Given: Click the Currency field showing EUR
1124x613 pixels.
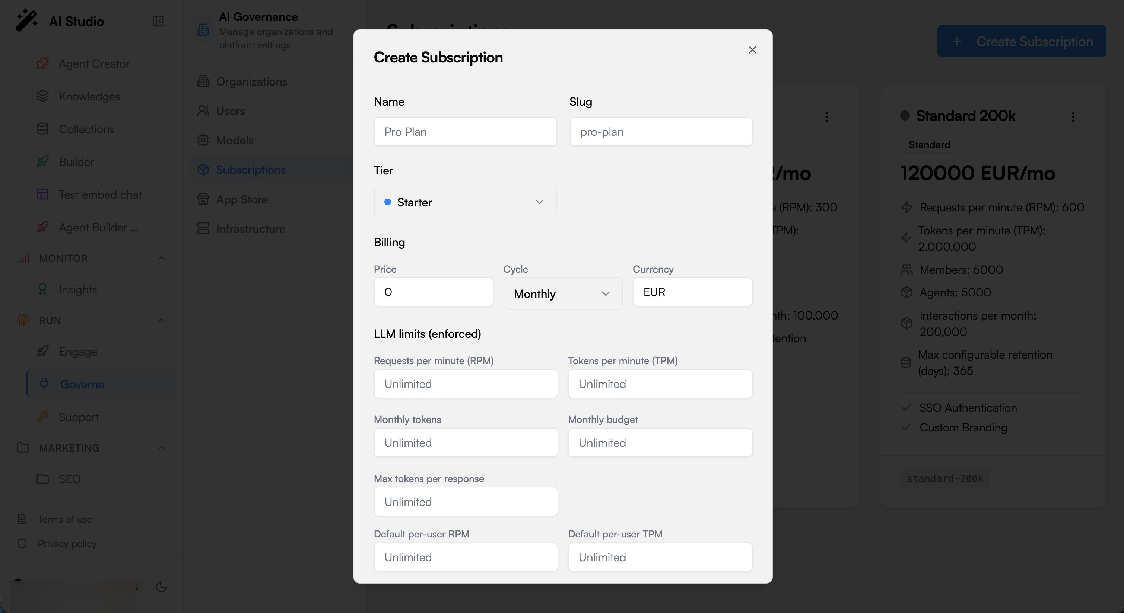Looking at the screenshot, I should (x=692, y=292).
